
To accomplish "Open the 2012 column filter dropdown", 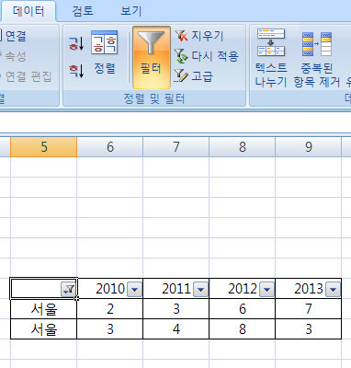I will click(x=266, y=289).
